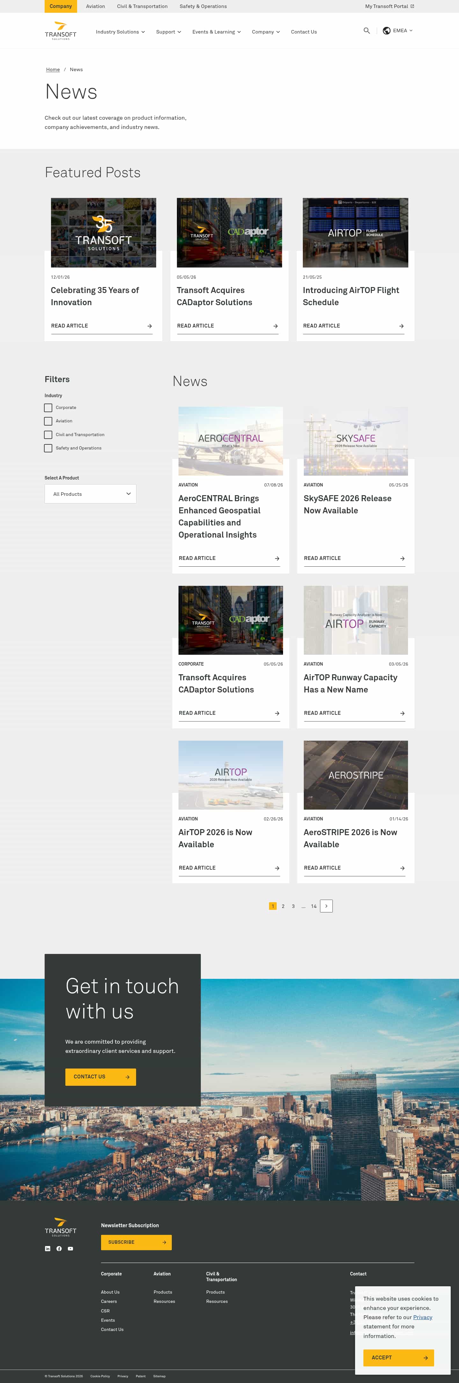Screen dimensions: 459x1383
Task: Click arrow on Introducing AirTOP Flight Schedule card
Action: click(402, 326)
